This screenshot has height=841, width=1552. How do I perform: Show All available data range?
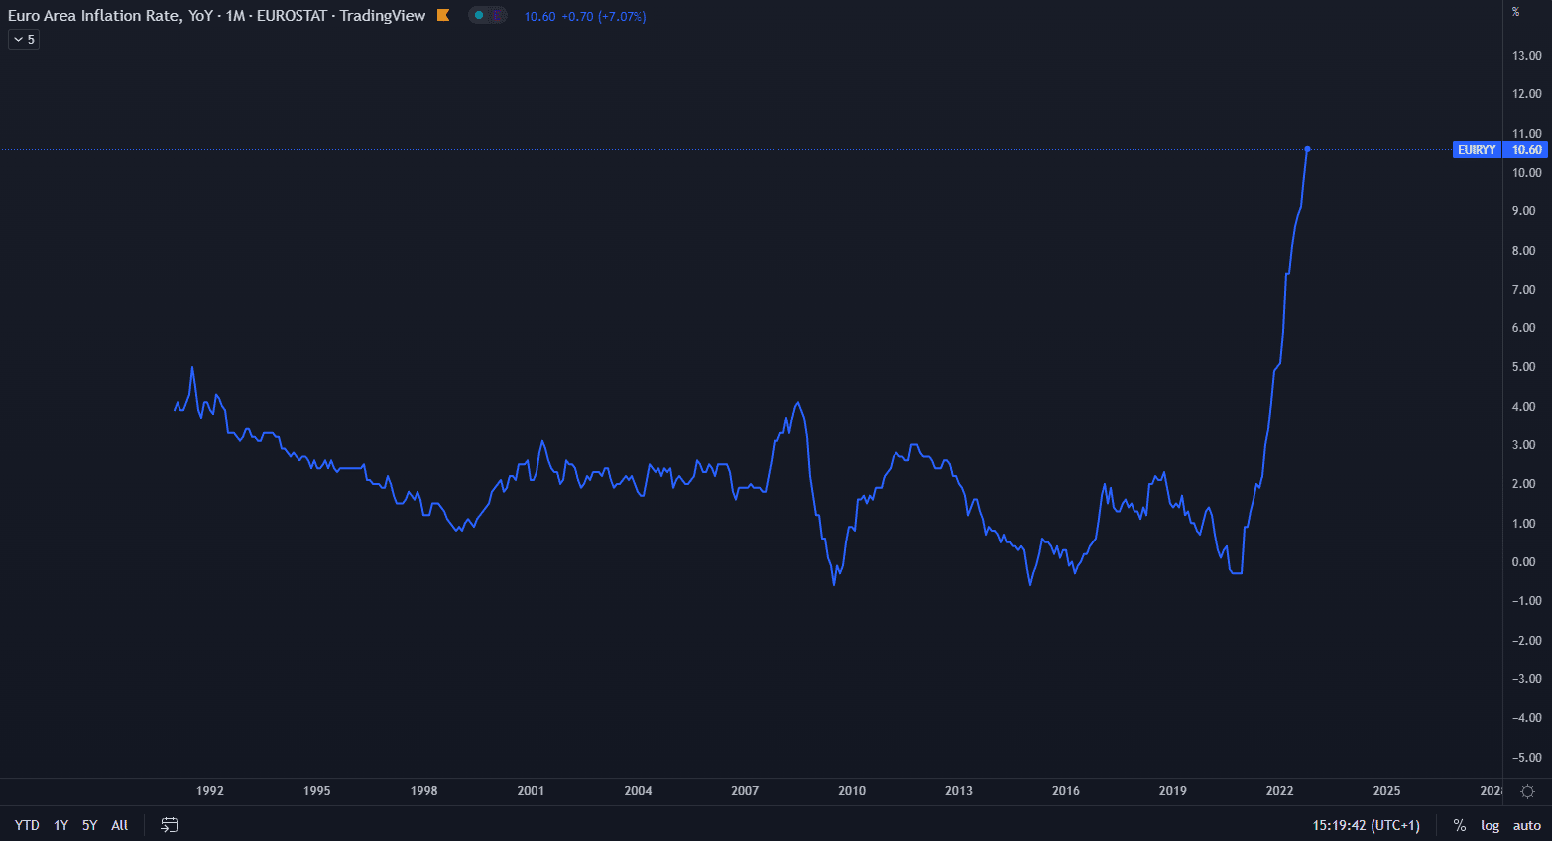pyautogui.click(x=119, y=825)
